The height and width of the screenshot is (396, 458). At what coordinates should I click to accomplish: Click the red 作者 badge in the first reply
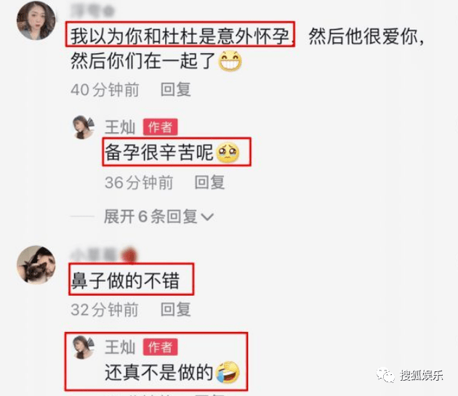160,127
